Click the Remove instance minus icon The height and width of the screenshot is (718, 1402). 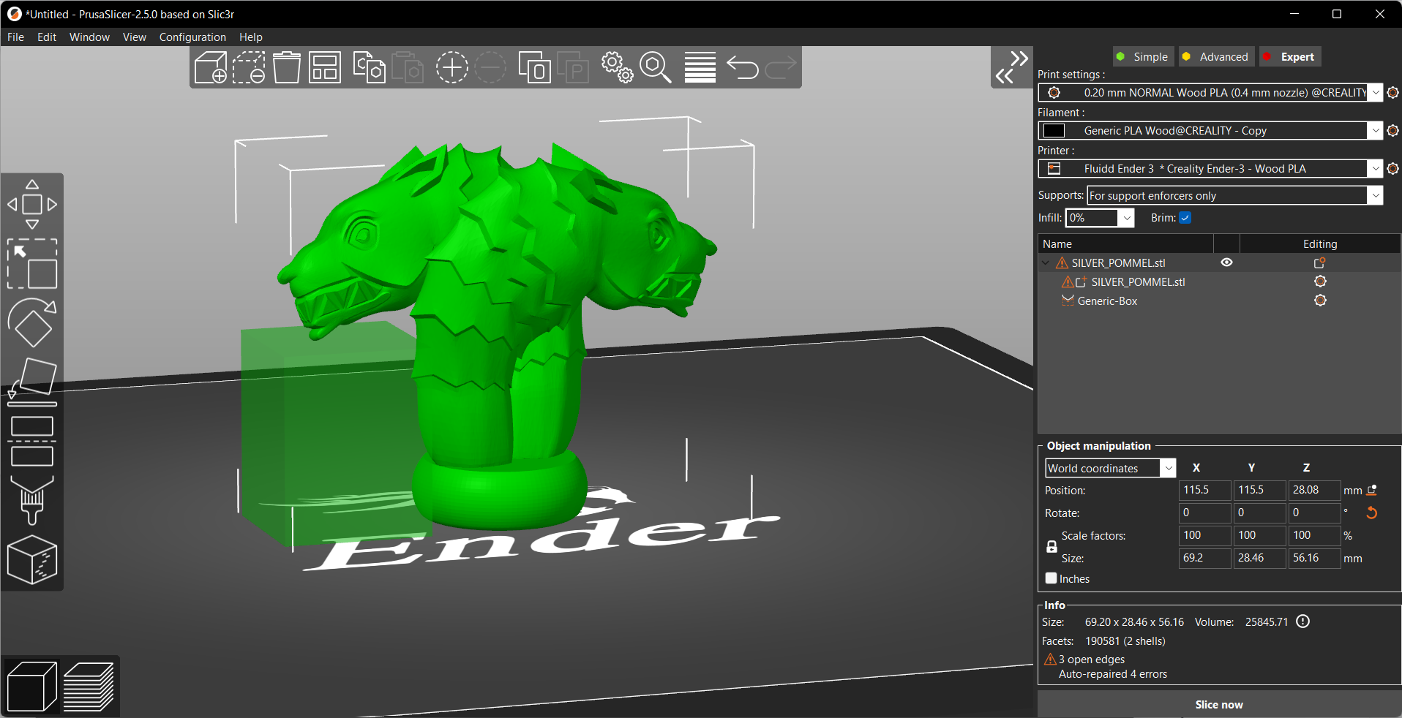point(490,67)
